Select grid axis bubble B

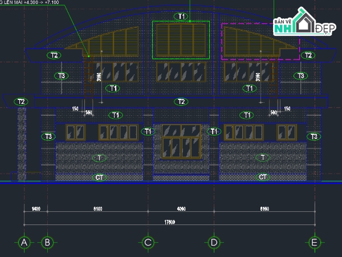click(x=47, y=243)
